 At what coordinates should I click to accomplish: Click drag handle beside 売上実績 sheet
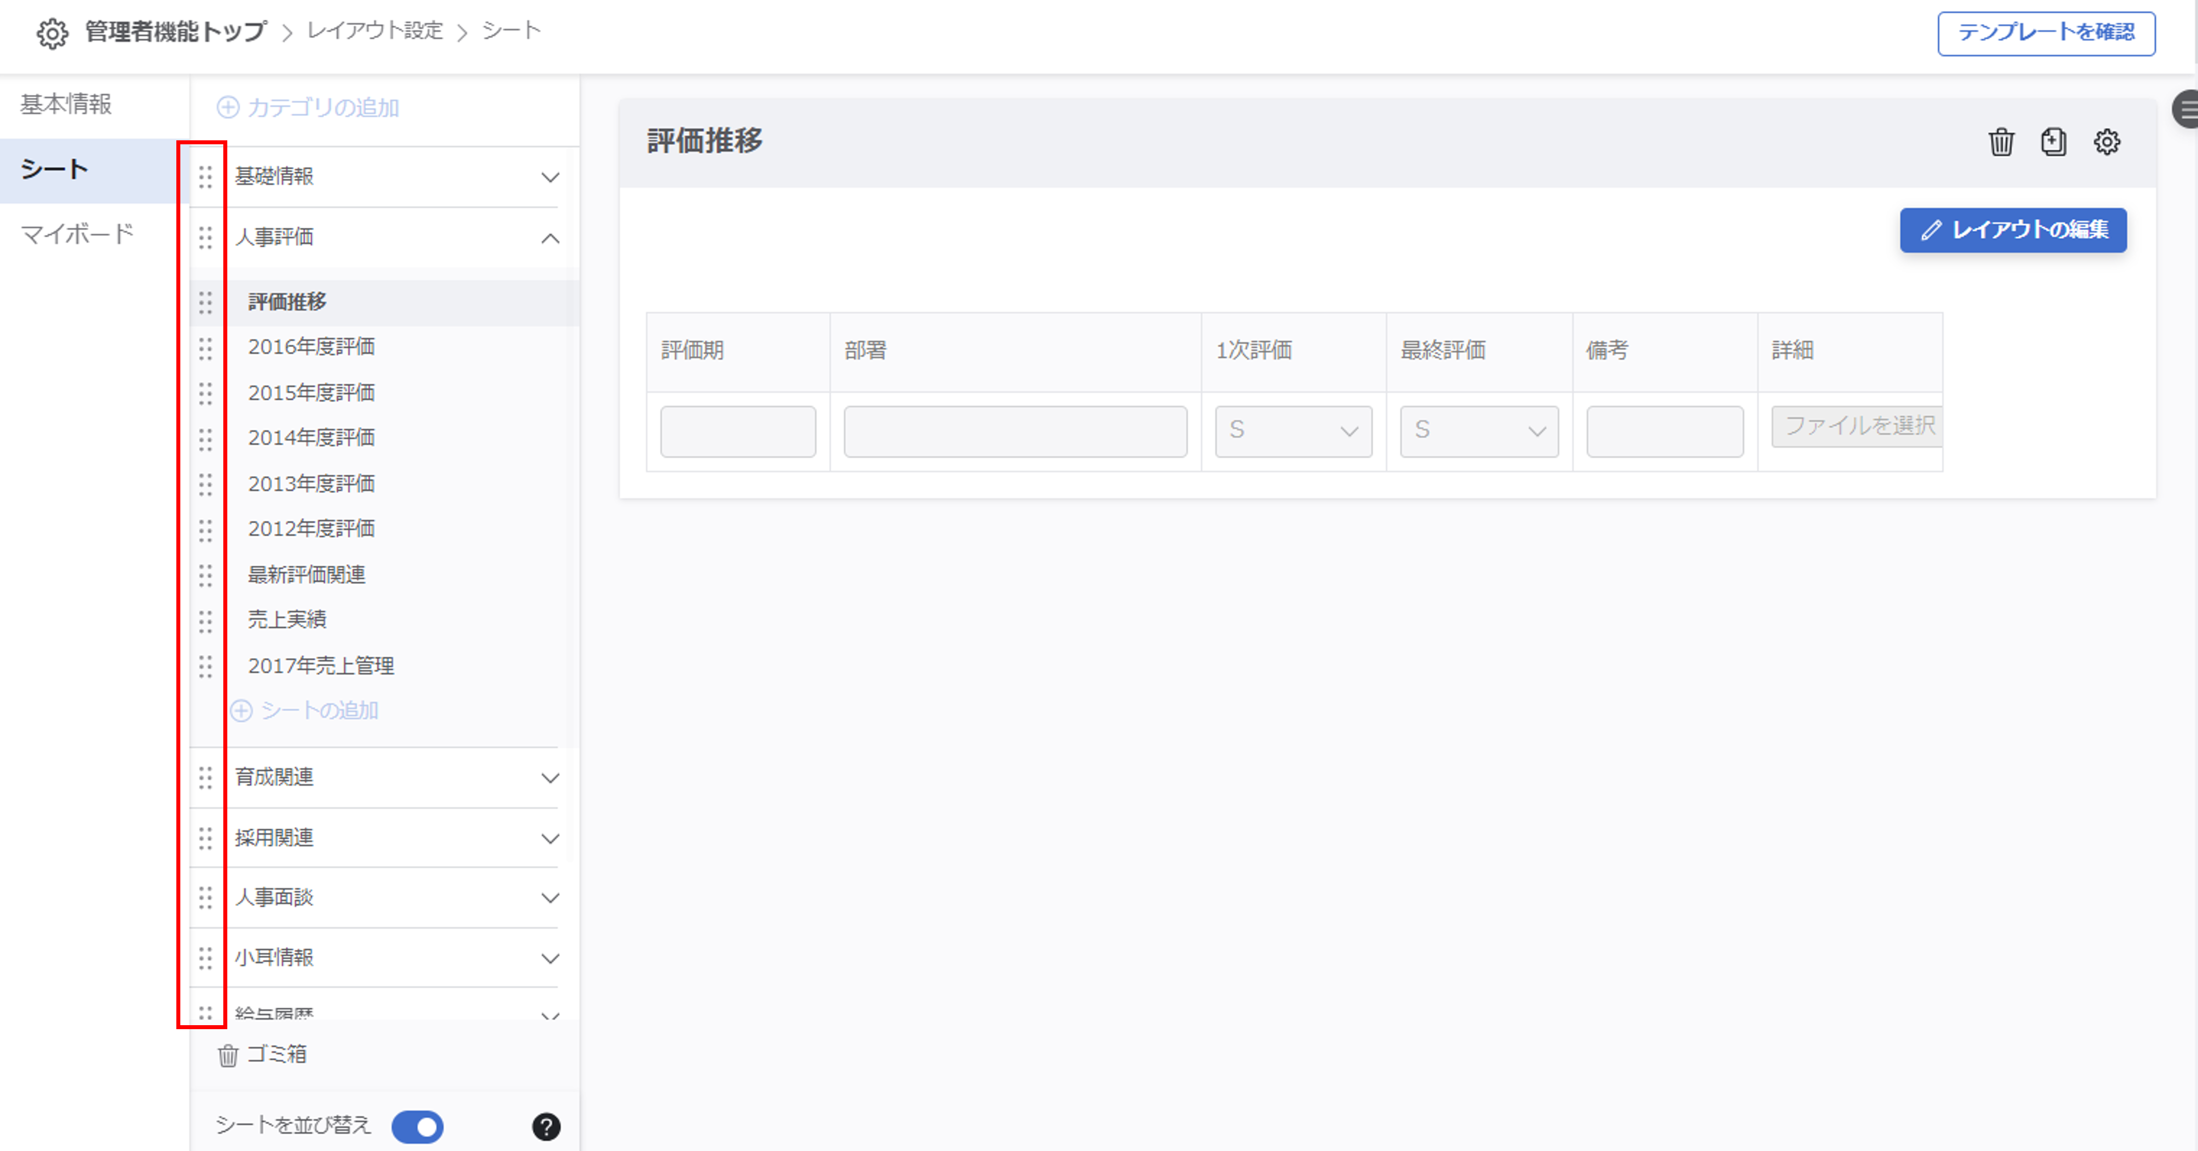206,620
